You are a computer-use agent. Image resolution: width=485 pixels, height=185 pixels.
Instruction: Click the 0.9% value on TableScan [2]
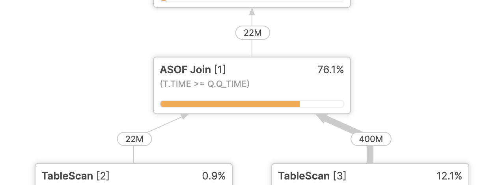pyautogui.click(x=214, y=176)
